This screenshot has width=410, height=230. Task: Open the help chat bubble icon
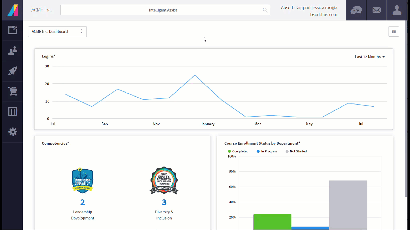tap(356, 10)
